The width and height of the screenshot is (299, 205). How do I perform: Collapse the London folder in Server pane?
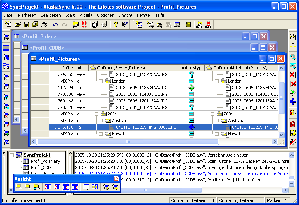click(x=101, y=81)
